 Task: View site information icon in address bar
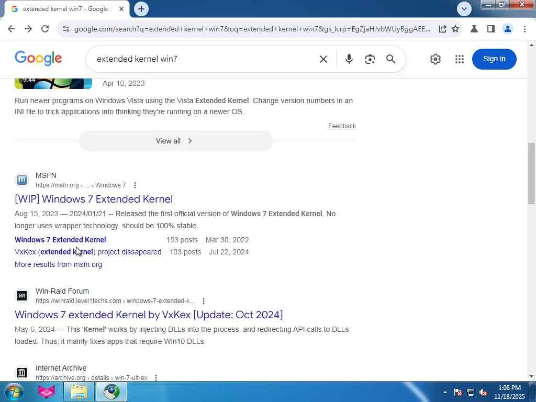coord(66,29)
